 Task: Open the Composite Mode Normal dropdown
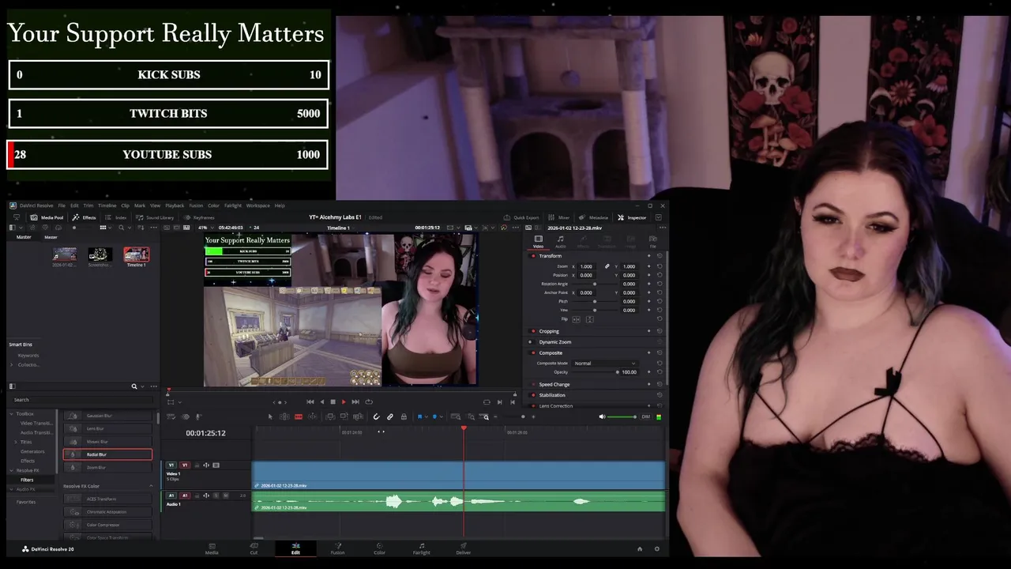click(x=605, y=364)
